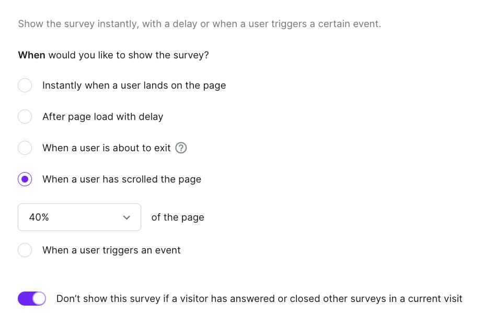Screen dimensions: 483x315
Task: Select the instant page landing radio button
Action: pos(25,86)
